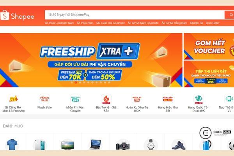Select the camera category thumbnail
Image resolution: width=234 pixels, height=156 pixels.
click(123, 145)
